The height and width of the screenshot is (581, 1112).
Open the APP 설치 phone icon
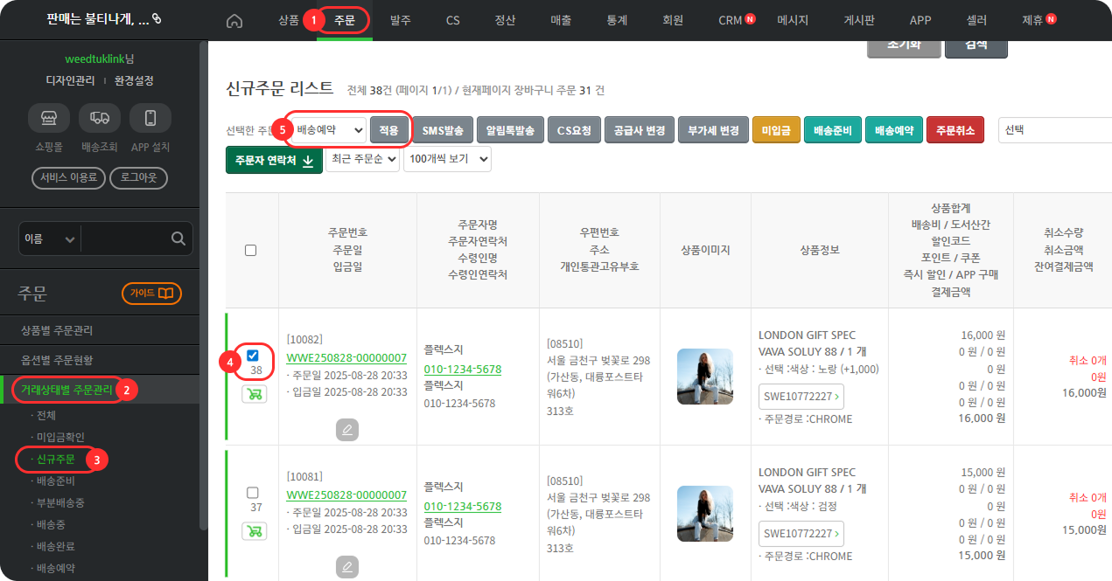pos(150,118)
